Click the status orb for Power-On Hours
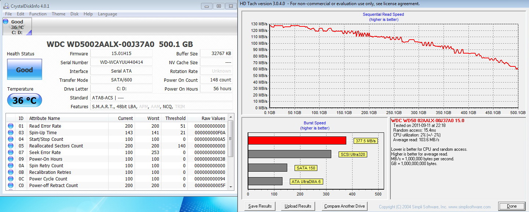 11,159
